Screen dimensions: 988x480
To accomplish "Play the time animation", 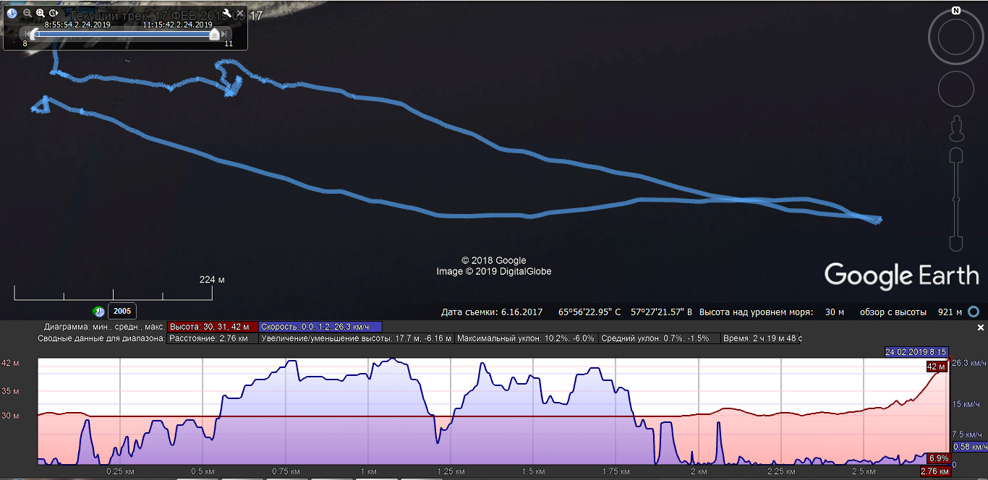I will click(x=54, y=13).
